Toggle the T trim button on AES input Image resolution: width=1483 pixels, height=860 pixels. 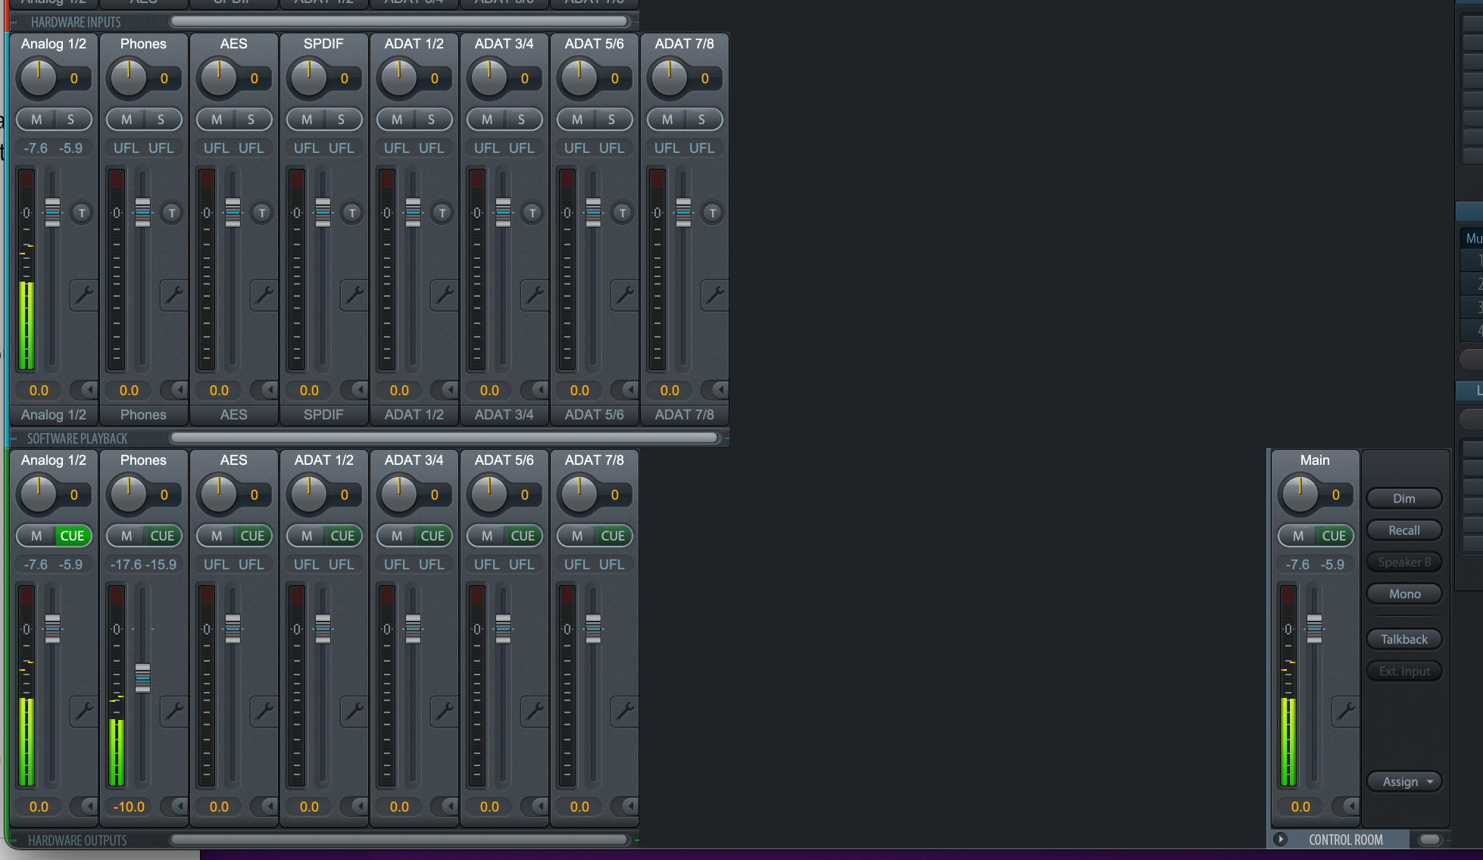262,213
